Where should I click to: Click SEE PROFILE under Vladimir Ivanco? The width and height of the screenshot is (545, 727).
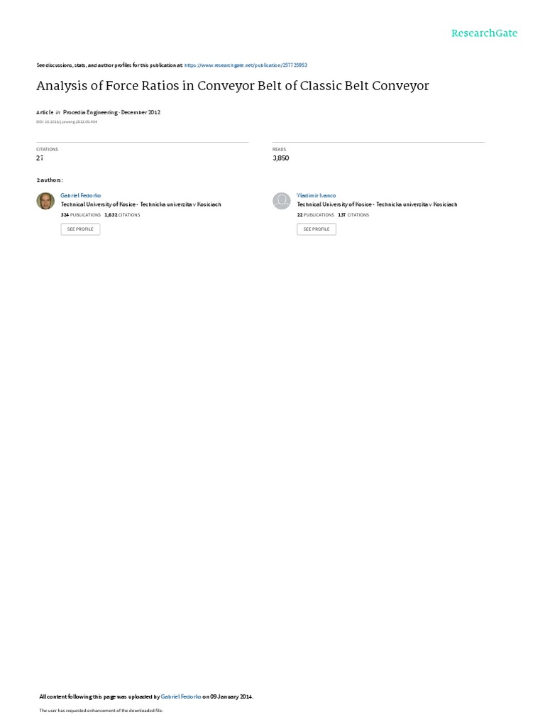(316, 229)
